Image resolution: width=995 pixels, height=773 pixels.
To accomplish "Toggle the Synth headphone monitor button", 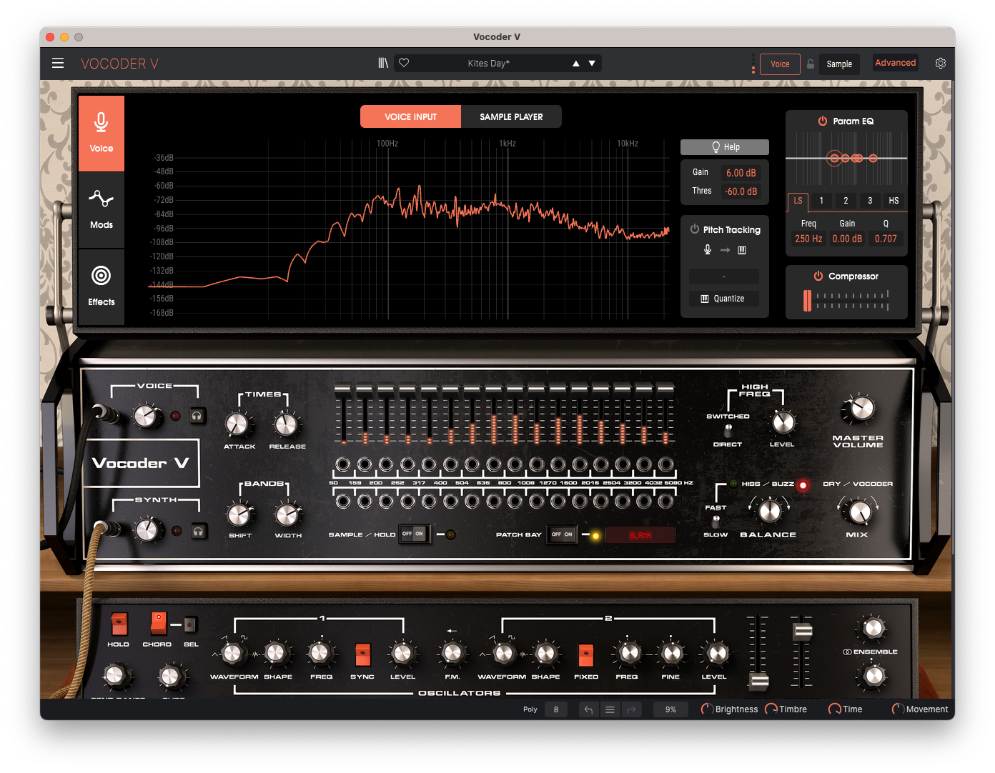I will [199, 531].
